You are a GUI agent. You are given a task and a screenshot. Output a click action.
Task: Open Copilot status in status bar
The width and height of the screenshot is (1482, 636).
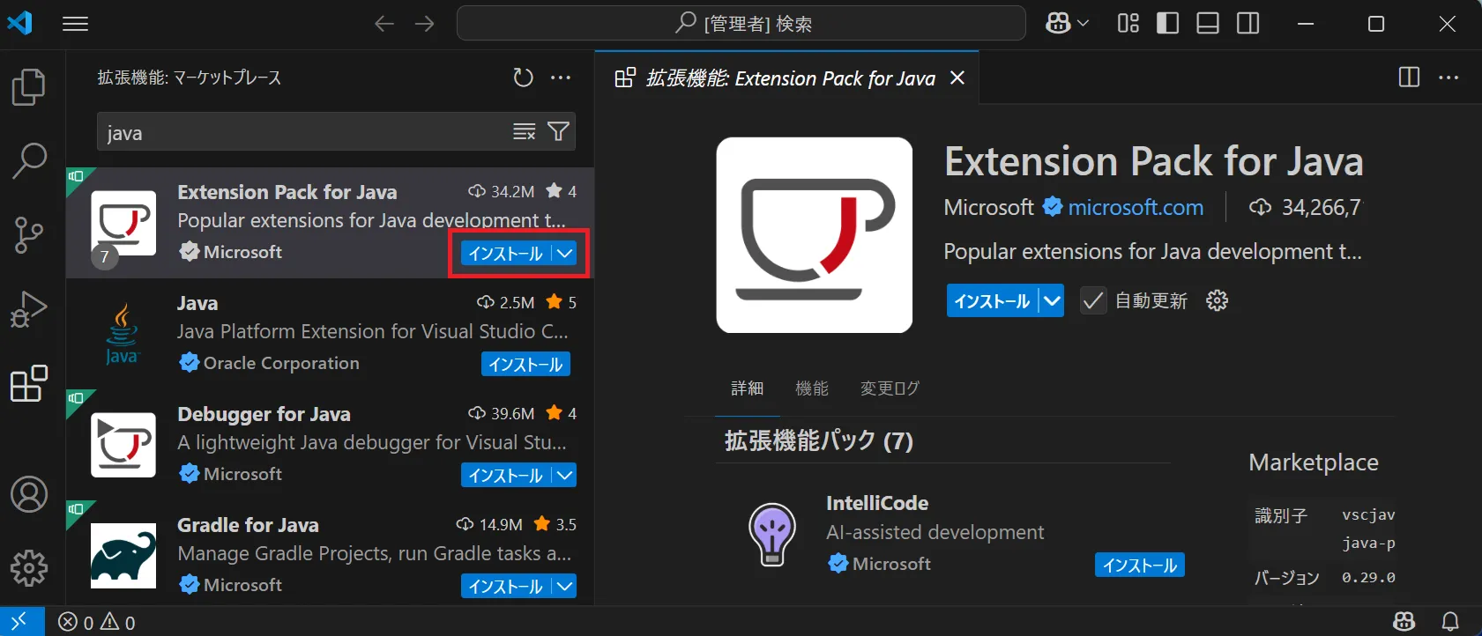point(1404,622)
